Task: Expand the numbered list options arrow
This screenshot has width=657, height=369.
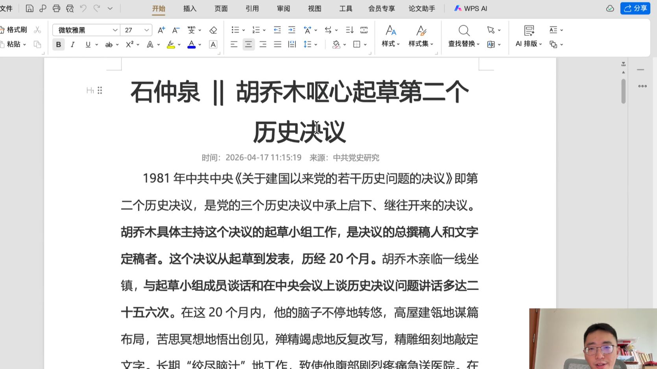Action: point(264,30)
